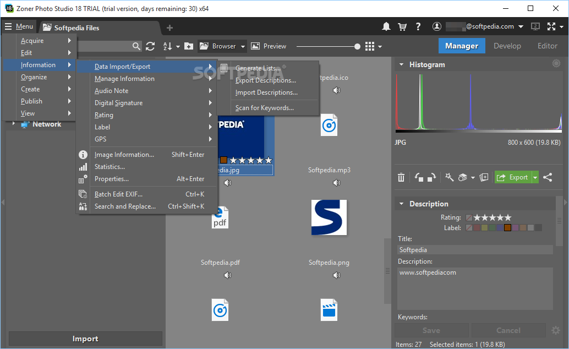The height and width of the screenshot is (349, 569).
Task: Clear the label using the no-label box
Action: click(469, 228)
